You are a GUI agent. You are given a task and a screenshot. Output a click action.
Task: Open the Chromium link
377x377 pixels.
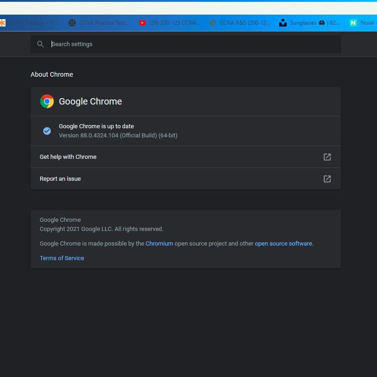(x=159, y=244)
